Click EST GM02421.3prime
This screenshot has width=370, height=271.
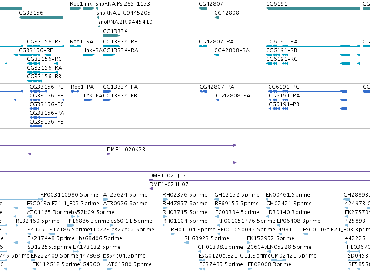point(289,204)
